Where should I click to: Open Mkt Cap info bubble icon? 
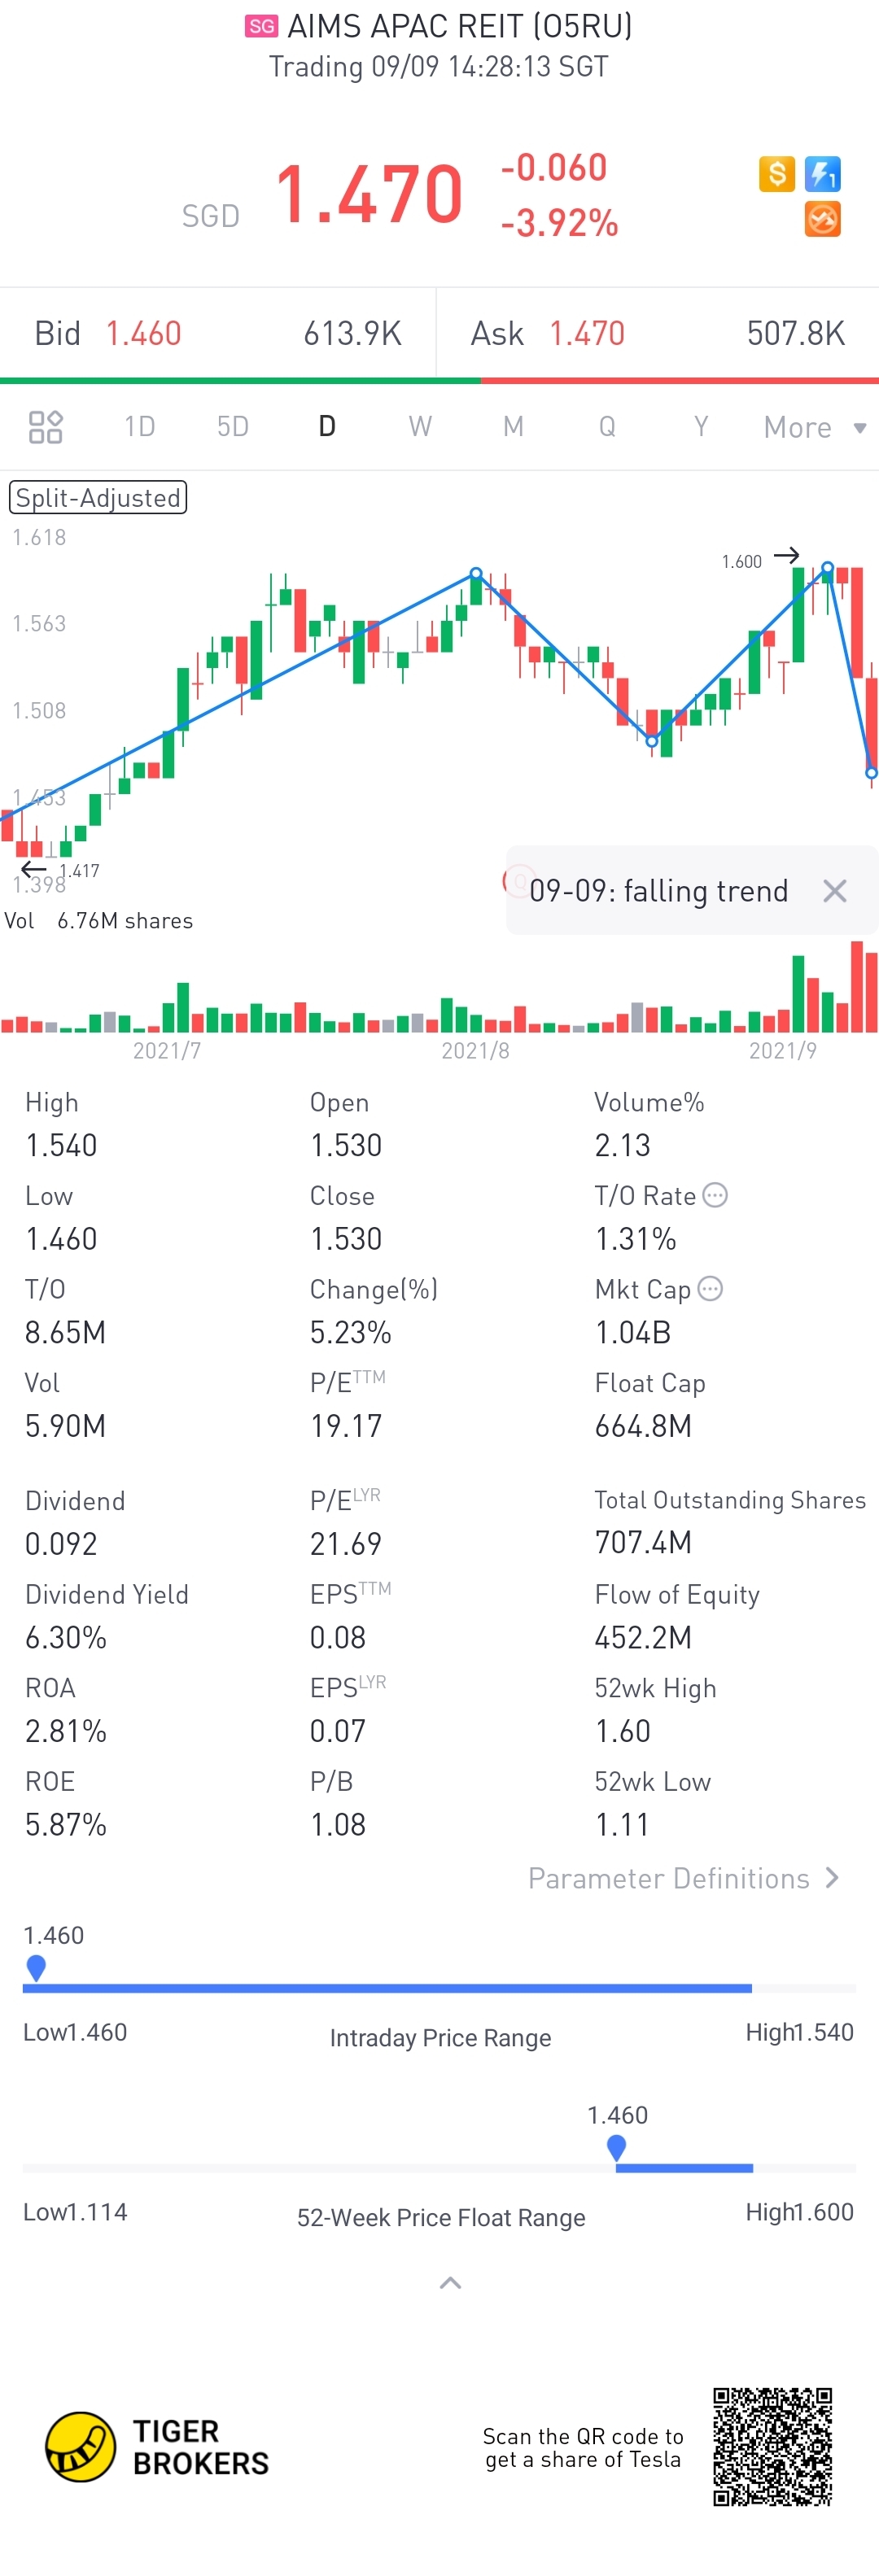coord(710,1289)
